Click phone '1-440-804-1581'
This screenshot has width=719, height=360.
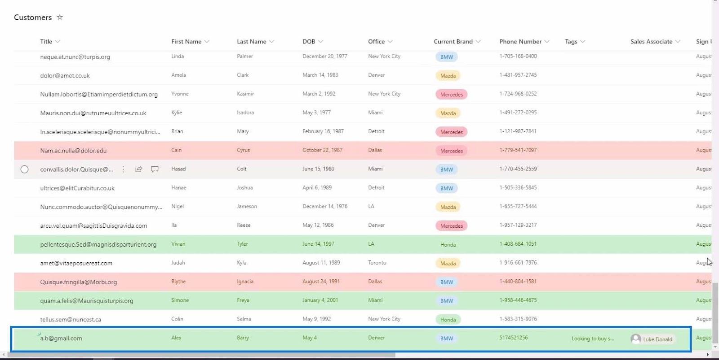pyautogui.click(x=518, y=282)
